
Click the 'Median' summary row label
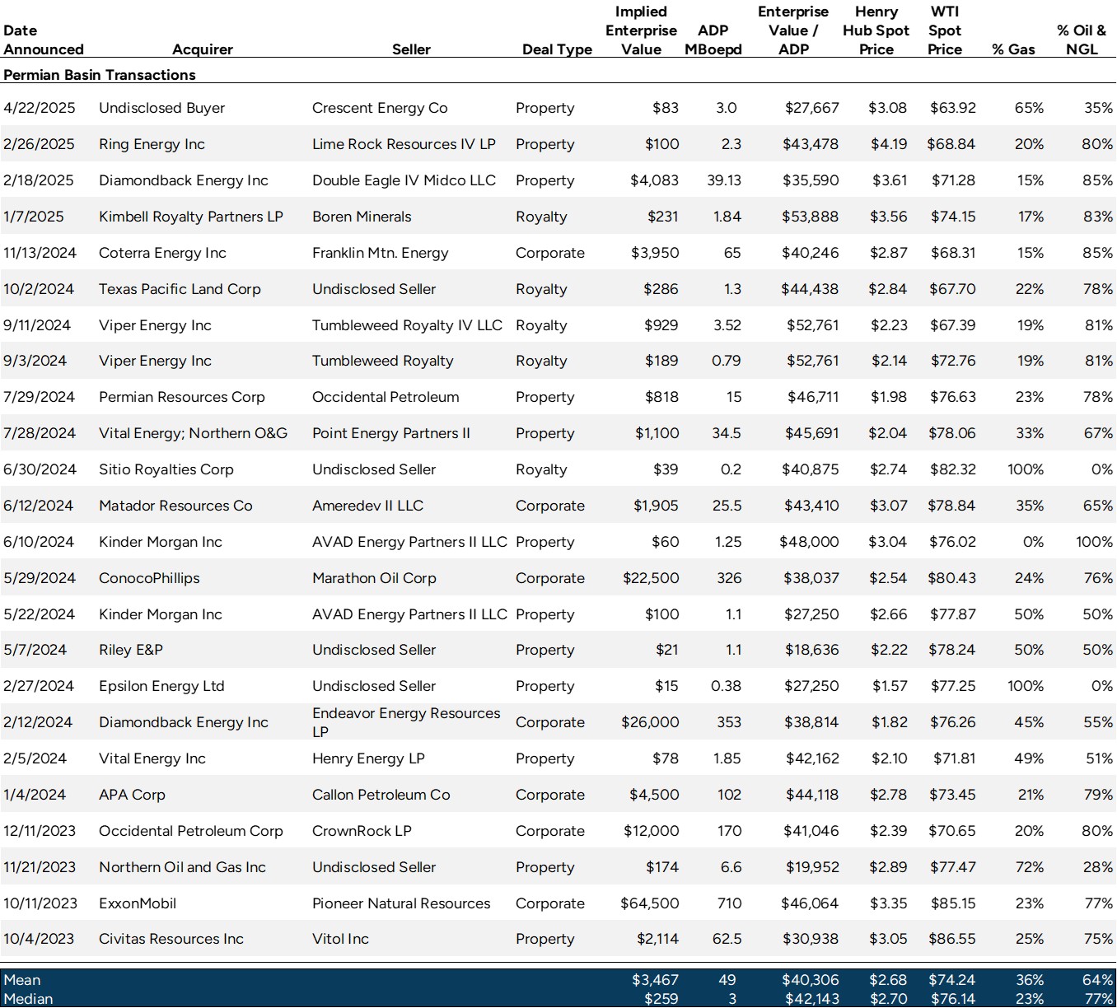pos(28,999)
